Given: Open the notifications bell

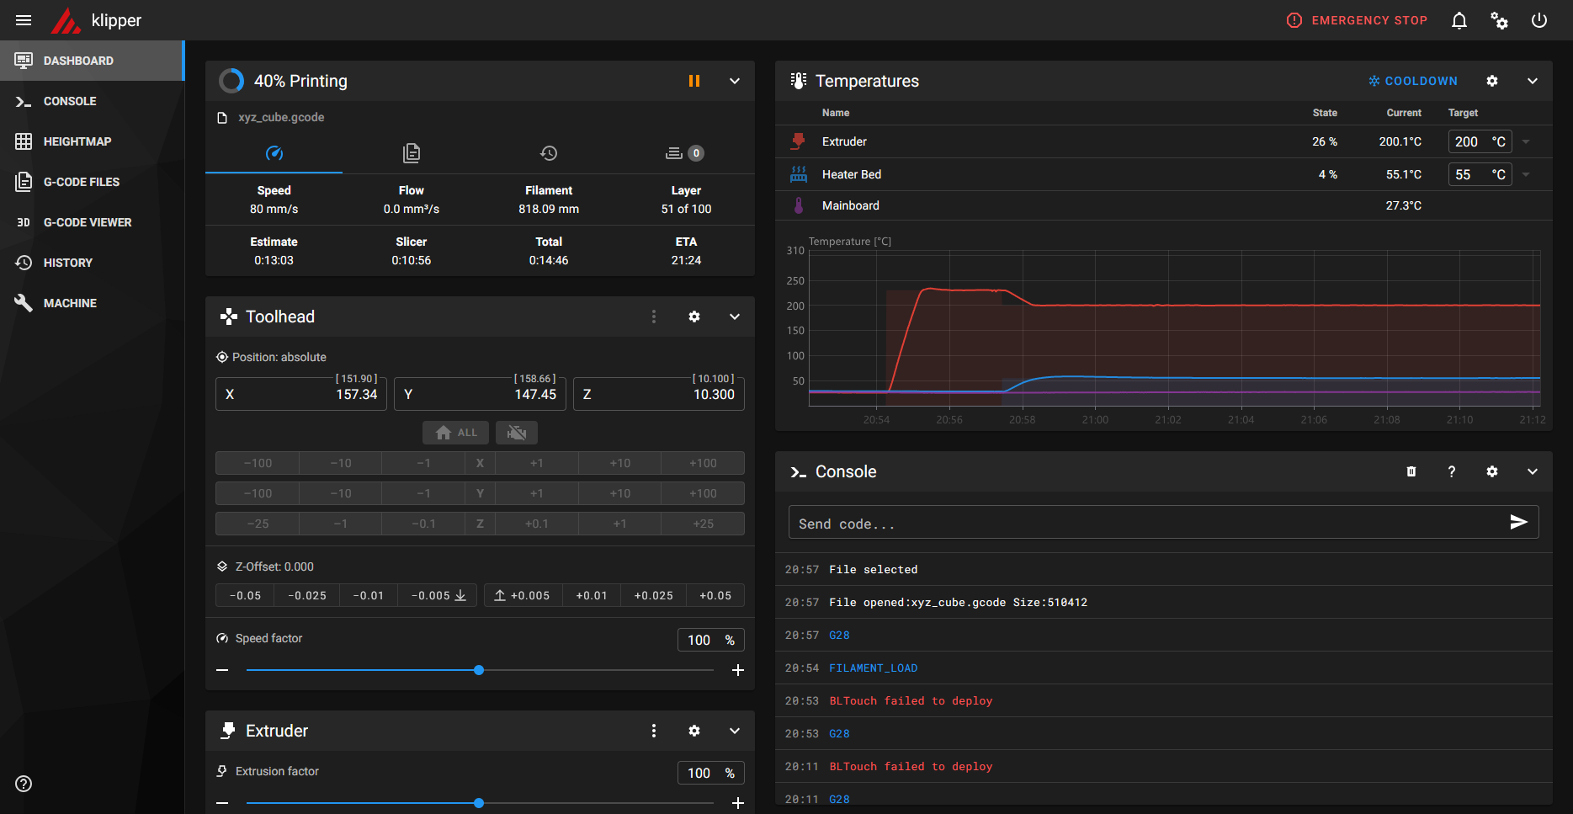Looking at the screenshot, I should pos(1459,20).
